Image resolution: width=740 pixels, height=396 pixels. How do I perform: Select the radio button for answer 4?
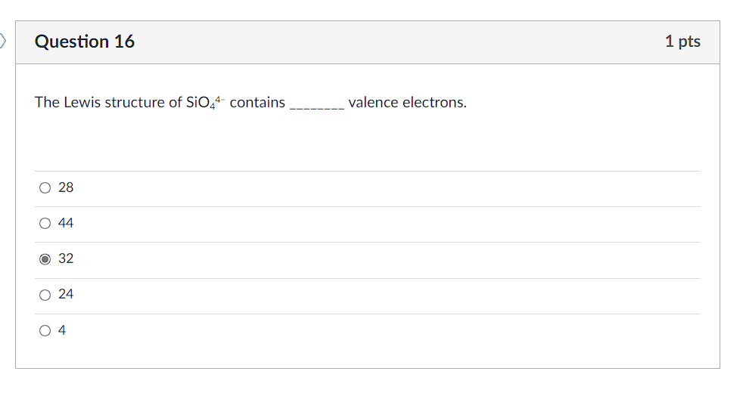click(x=45, y=330)
